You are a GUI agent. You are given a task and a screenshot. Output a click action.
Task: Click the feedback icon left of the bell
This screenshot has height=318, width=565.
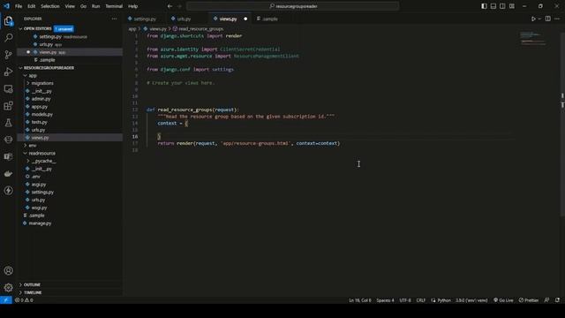[547, 300]
